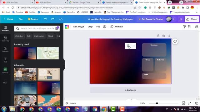Open the file explorer taskbar icon
The width and height of the screenshot is (200, 112).
pos(12,109)
